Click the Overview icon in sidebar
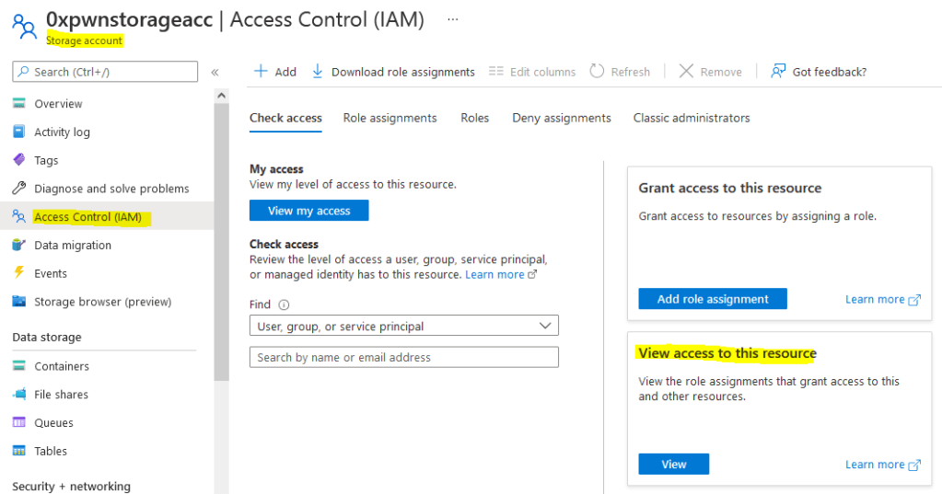Image resolution: width=942 pixels, height=494 pixels. click(x=19, y=104)
